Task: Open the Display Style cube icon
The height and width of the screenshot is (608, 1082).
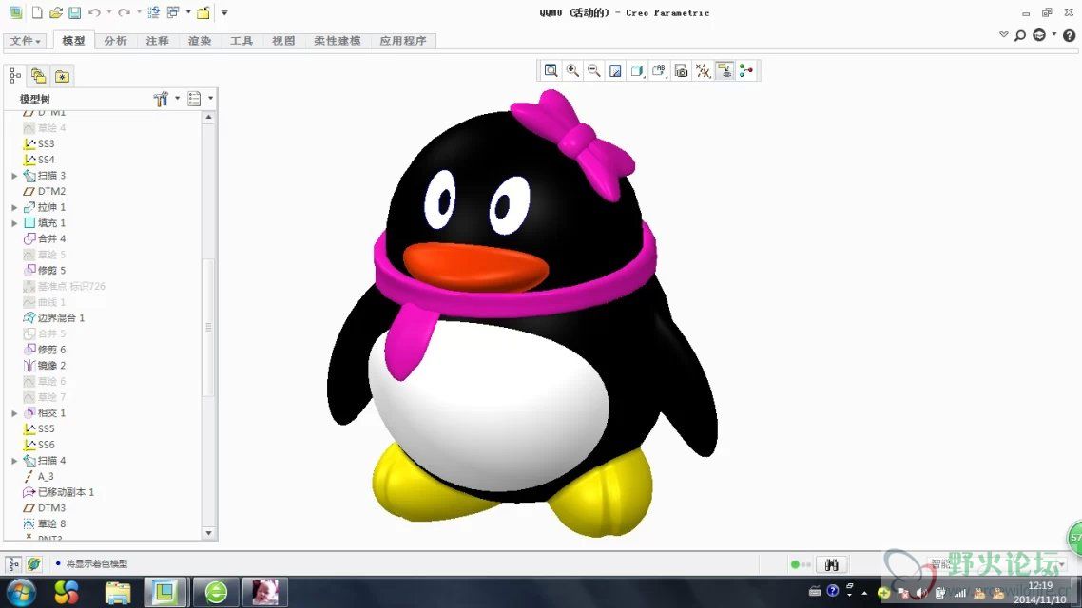Action: pos(638,70)
